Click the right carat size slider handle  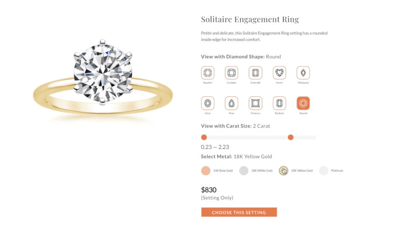pyautogui.click(x=290, y=137)
